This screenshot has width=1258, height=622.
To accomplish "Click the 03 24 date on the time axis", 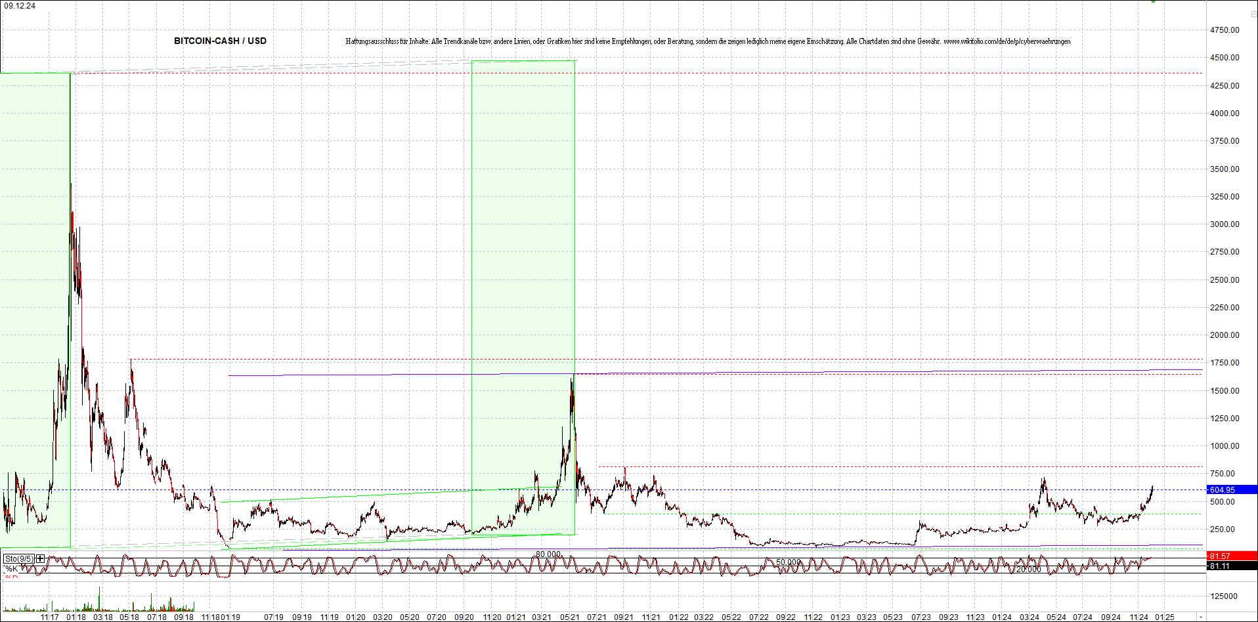I will tap(1030, 617).
